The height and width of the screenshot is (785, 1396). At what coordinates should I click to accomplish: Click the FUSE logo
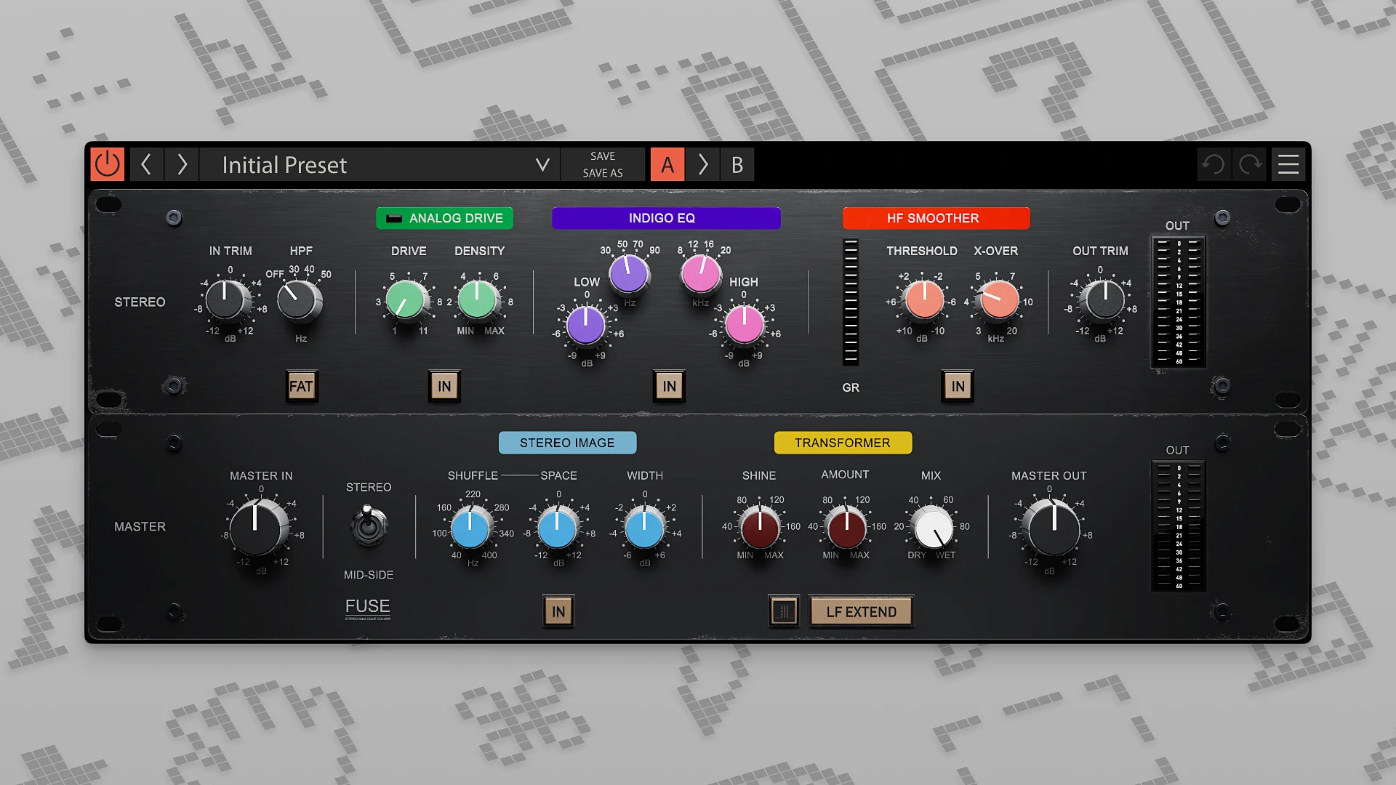coord(368,608)
